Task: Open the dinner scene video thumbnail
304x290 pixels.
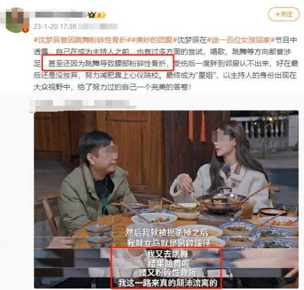Action: pyautogui.click(x=166, y=199)
